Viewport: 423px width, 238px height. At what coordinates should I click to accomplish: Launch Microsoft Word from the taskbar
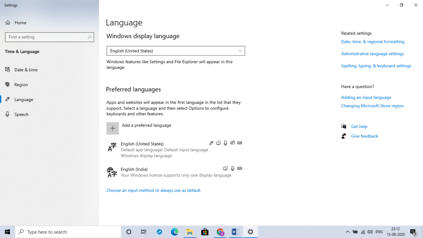tap(235, 232)
